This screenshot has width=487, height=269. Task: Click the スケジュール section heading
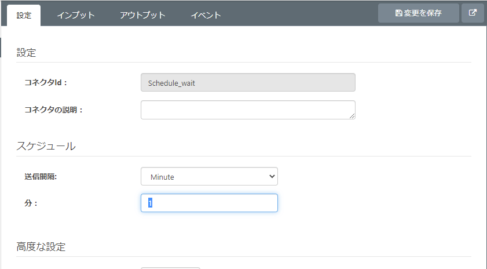coord(46,146)
